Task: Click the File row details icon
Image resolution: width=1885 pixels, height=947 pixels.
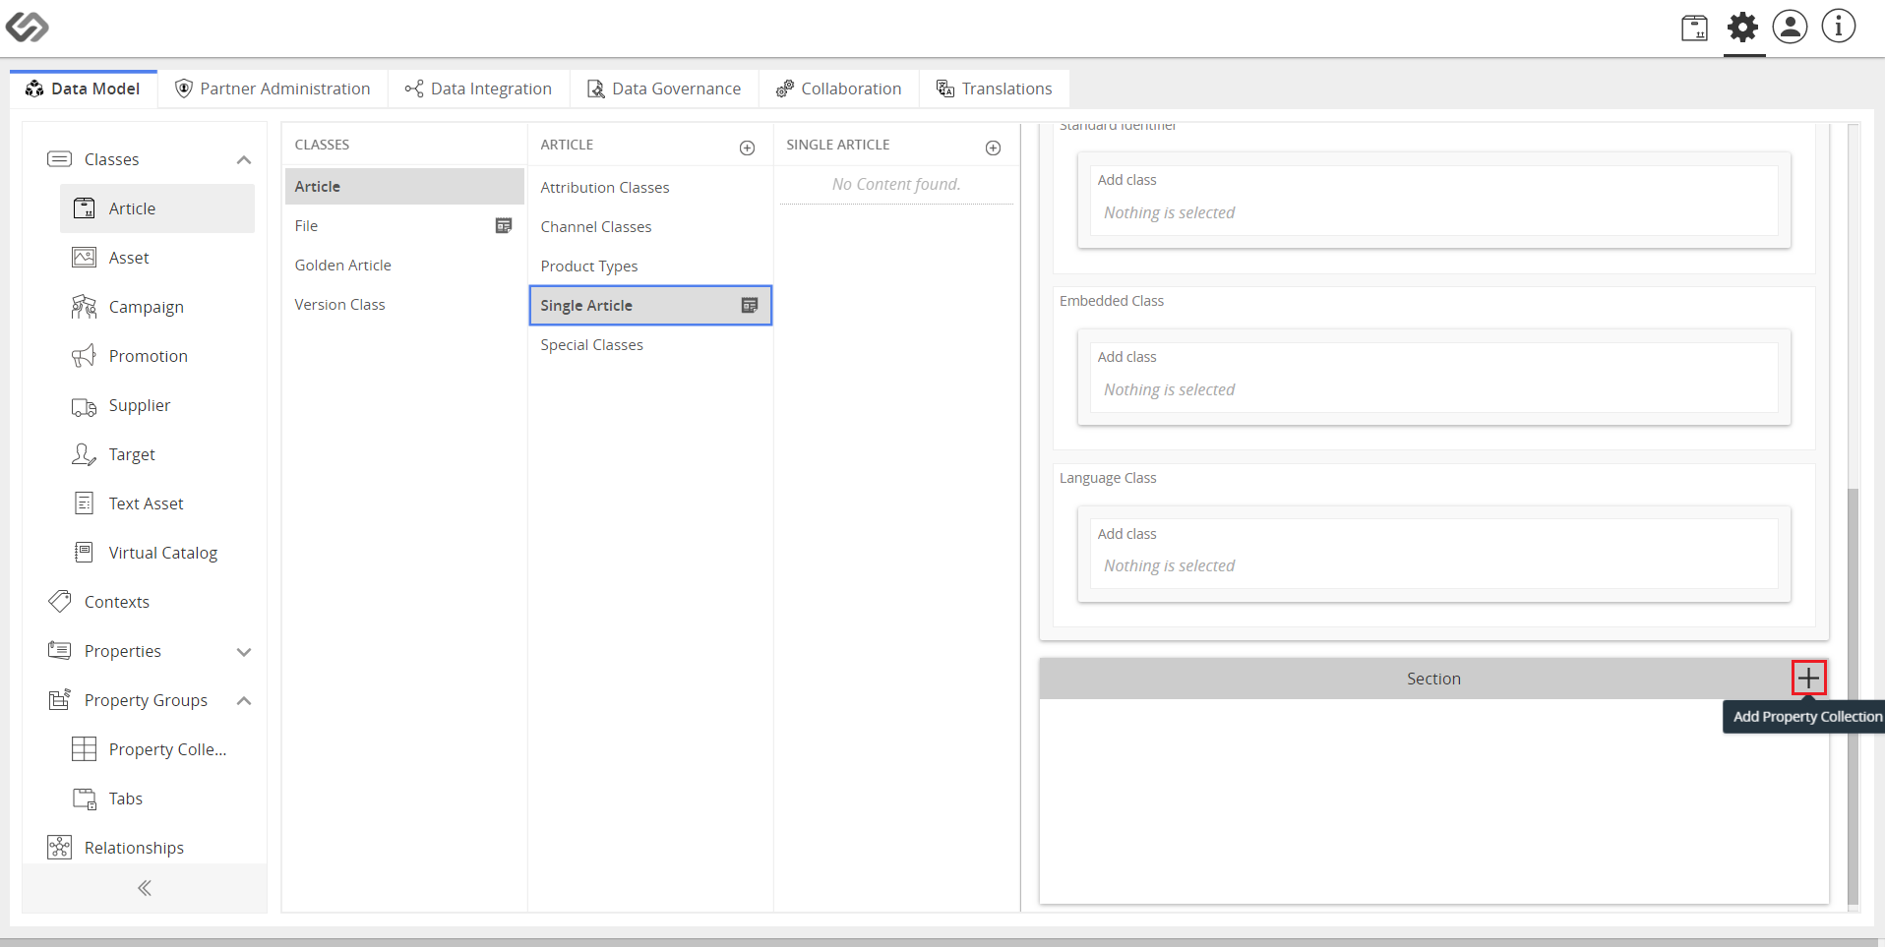Action: pyautogui.click(x=504, y=226)
